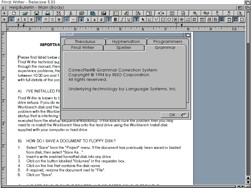Image resolution: width=251 pixels, height=188 pixels.
Task: Insert the time using the wristwatch icon
Action: pyautogui.click(x=161, y=13)
